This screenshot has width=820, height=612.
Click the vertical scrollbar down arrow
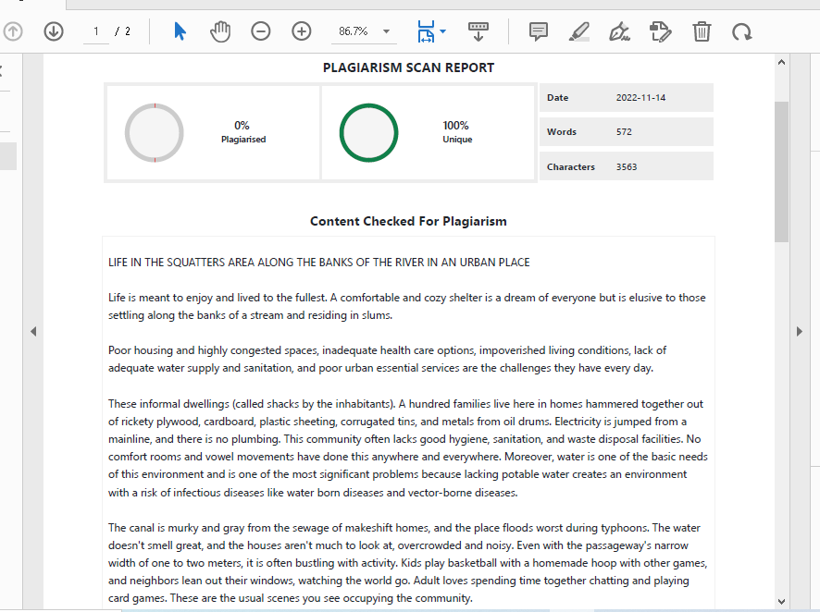(x=781, y=602)
